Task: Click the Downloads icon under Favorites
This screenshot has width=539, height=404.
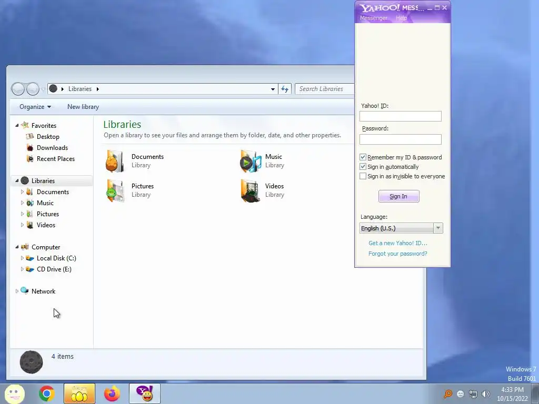Action: (x=30, y=148)
